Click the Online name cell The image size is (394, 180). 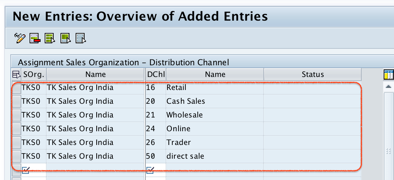(215, 129)
